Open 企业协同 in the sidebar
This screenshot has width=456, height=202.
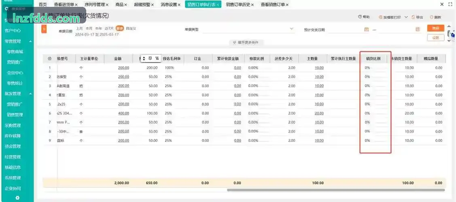[13, 188]
